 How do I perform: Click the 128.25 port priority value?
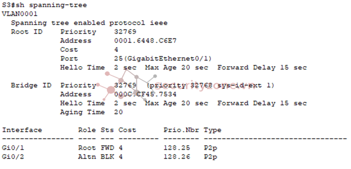(176, 148)
